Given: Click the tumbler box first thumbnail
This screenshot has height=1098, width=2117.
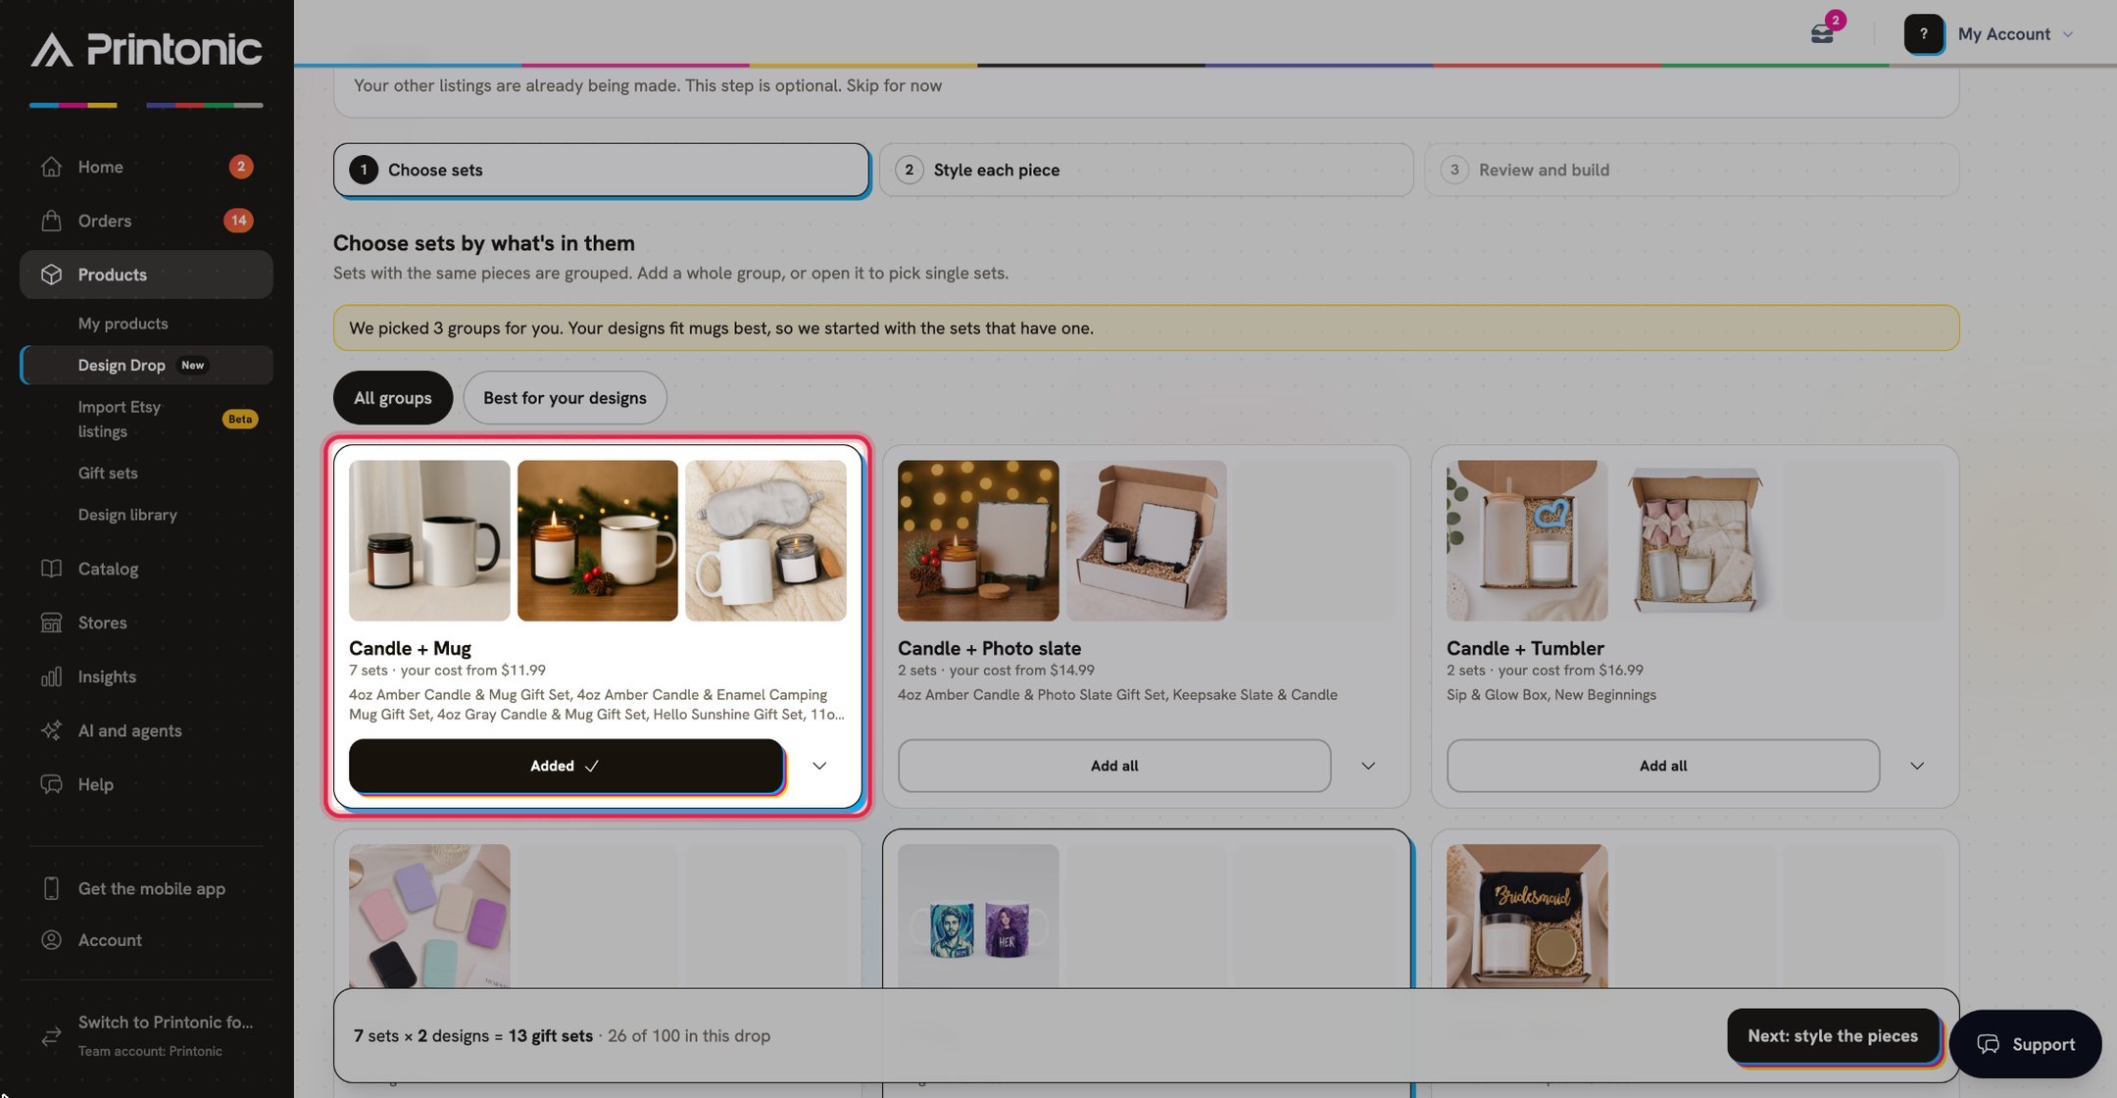Looking at the screenshot, I should 1527,540.
